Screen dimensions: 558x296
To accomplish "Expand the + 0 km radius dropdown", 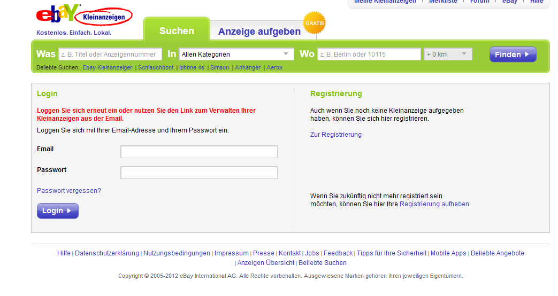I will 448,54.
